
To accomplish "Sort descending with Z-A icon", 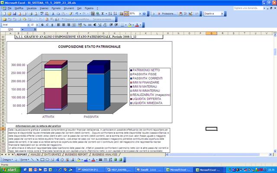I will (115, 14).
